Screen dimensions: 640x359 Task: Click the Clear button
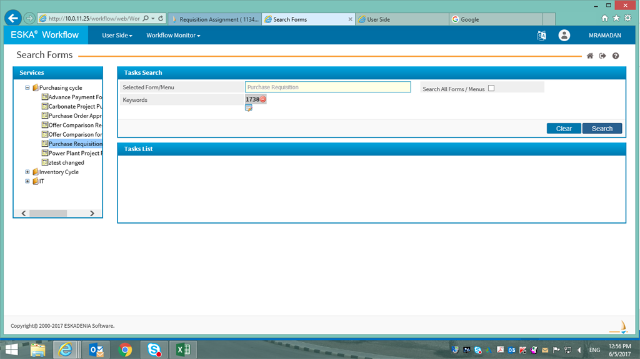click(x=564, y=129)
